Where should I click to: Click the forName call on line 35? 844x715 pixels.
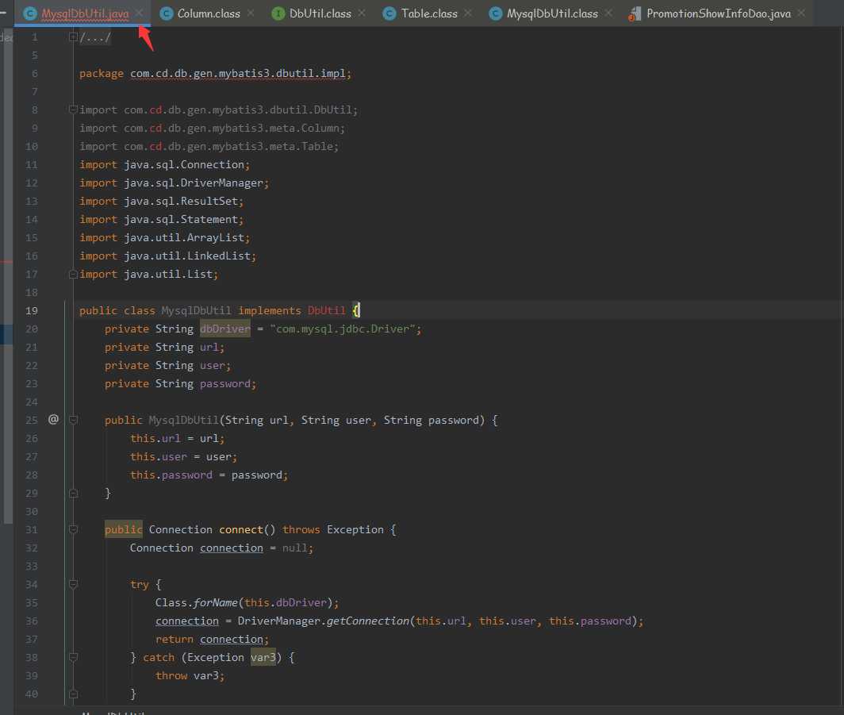pyautogui.click(x=215, y=603)
